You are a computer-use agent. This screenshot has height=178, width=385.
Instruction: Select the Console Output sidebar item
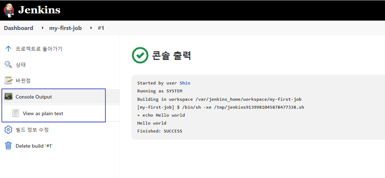pyautogui.click(x=34, y=97)
